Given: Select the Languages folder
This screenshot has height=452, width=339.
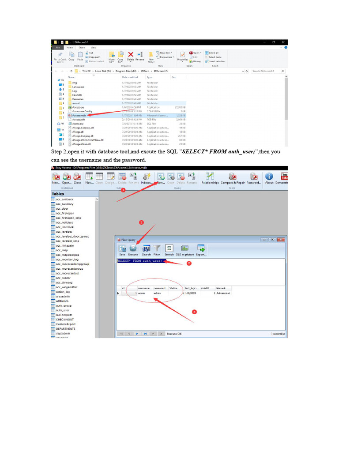Looking at the screenshot, I should [127, 87].
